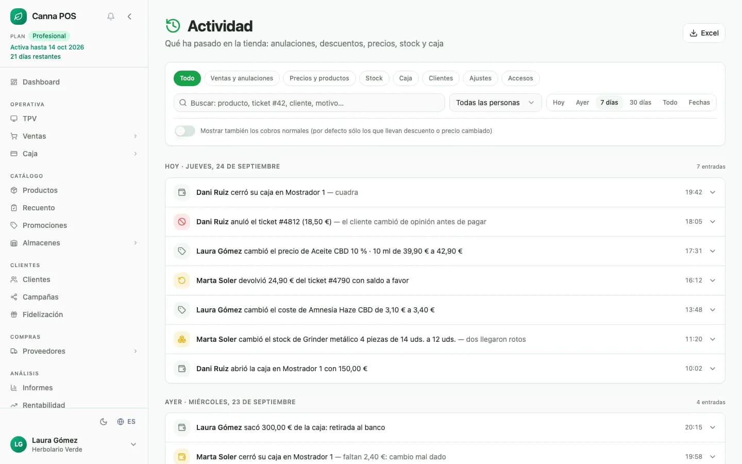Click the Canna POS leaf logo
This screenshot has width=742, height=464.
19,16
